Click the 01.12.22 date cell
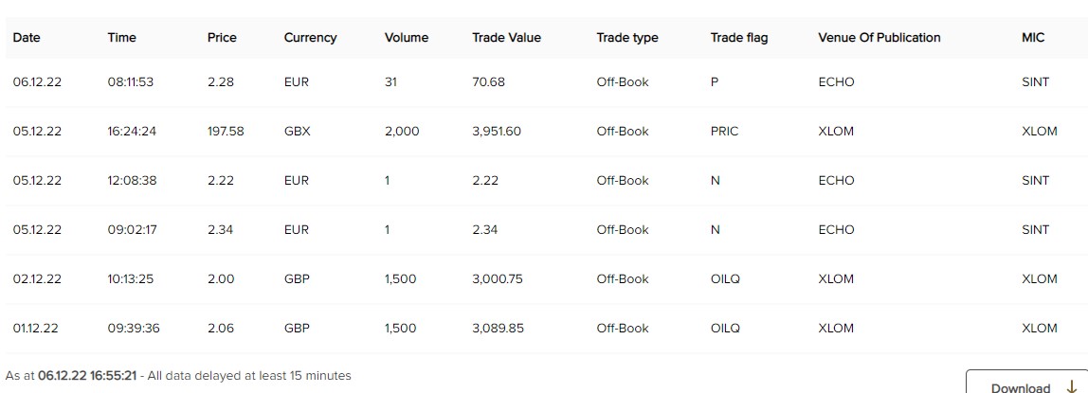1088x393 pixels. (x=37, y=329)
